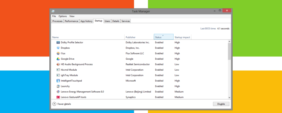The height and width of the screenshot is (113, 282).
Task: Select Lenovo Energy Management Software 8.0 name
Action: (x=82, y=92)
